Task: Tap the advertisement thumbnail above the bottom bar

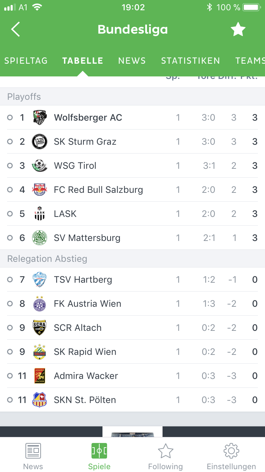Action: point(132,432)
